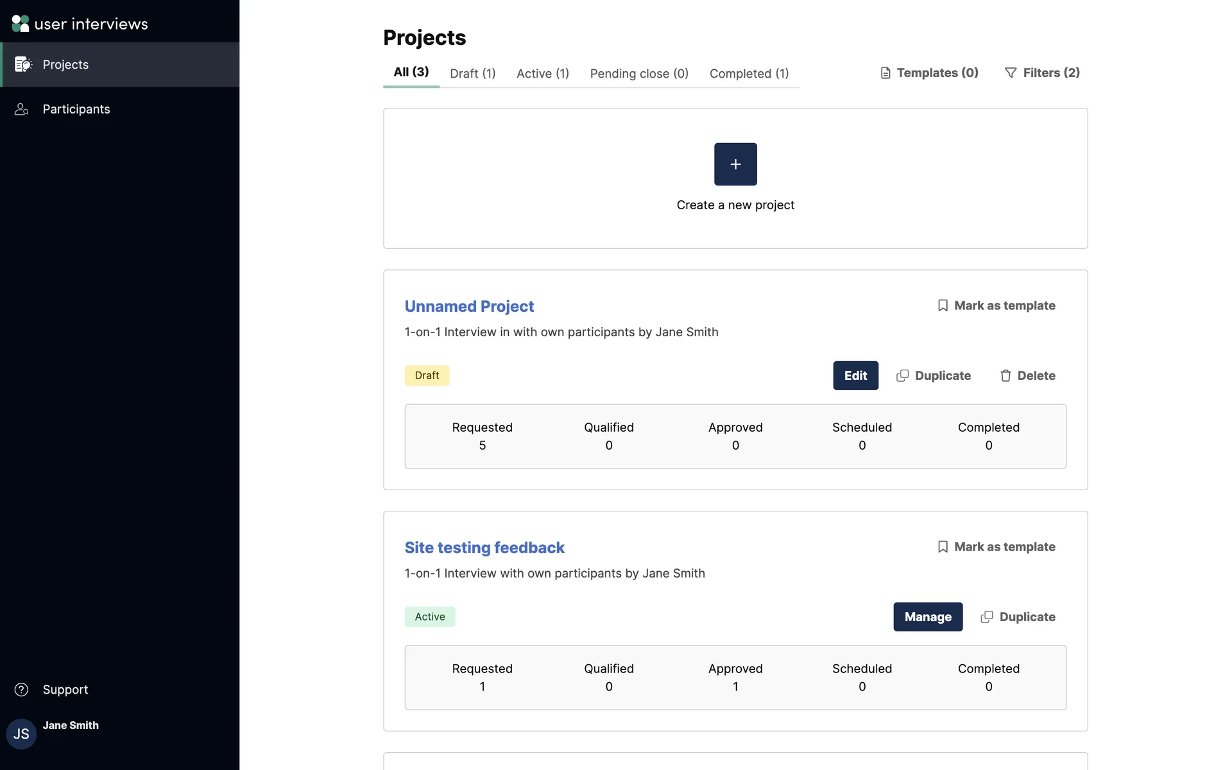Select the Completed (1) tab
1232x770 pixels.
click(x=749, y=74)
